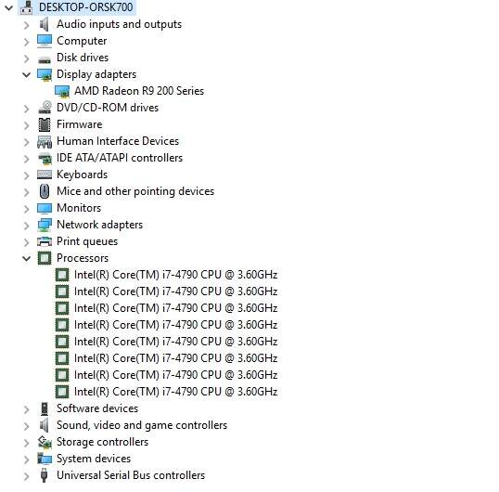The image size is (499, 492).
Task: Click the Storage controllers icon
Action: point(45,442)
